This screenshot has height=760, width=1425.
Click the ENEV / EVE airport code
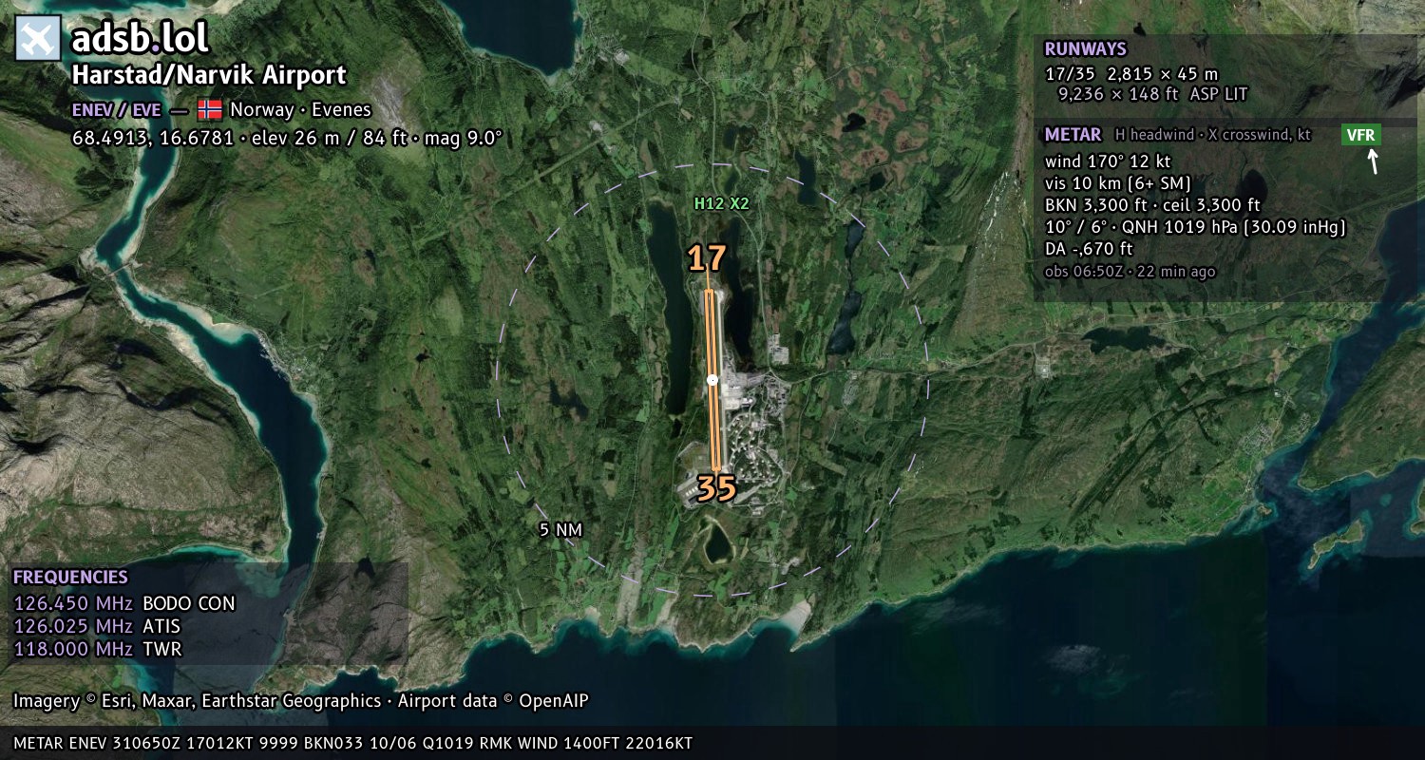point(117,109)
